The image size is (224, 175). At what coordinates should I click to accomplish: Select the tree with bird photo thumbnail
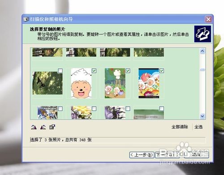47,83
